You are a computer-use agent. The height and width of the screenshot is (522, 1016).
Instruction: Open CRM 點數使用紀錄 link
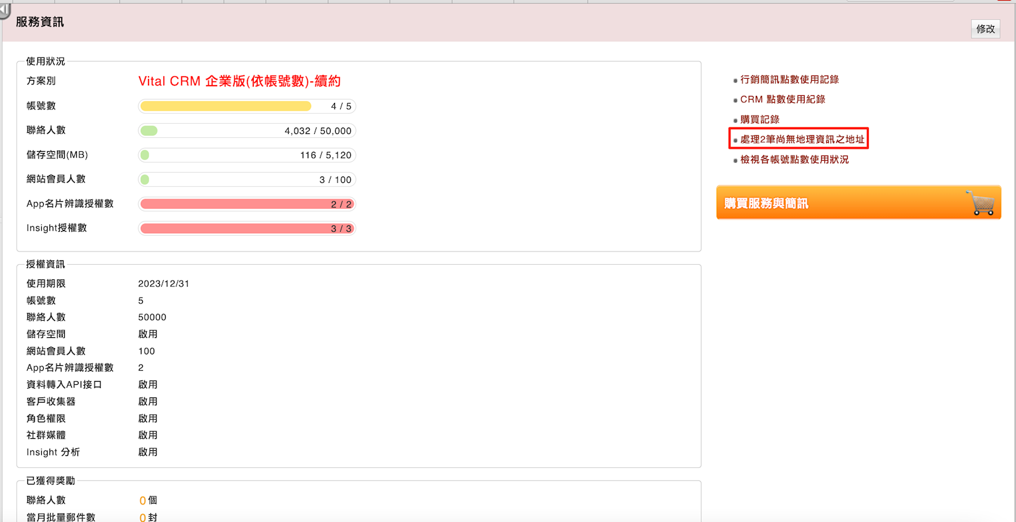782,99
